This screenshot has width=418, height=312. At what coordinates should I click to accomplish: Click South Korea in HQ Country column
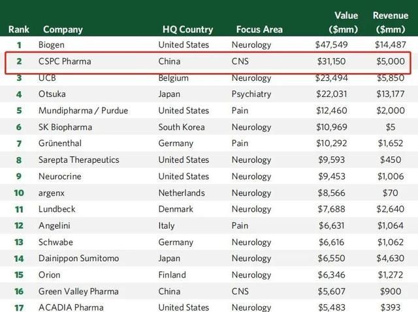click(184, 127)
